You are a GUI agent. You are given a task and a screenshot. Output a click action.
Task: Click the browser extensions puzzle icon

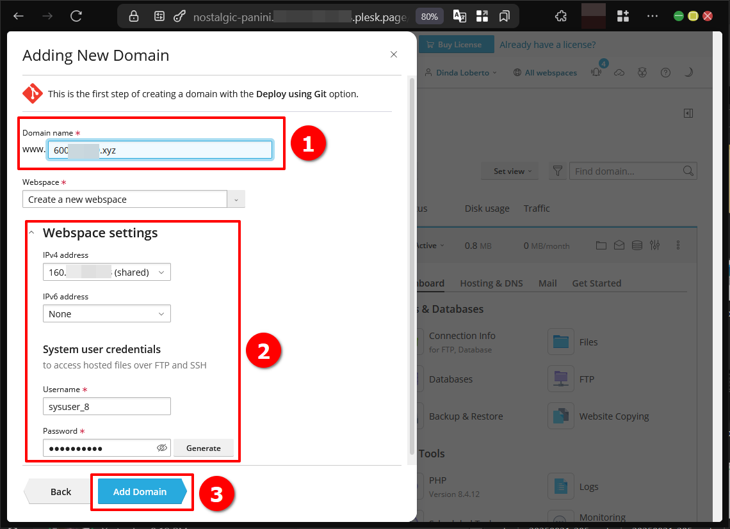(561, 16)
